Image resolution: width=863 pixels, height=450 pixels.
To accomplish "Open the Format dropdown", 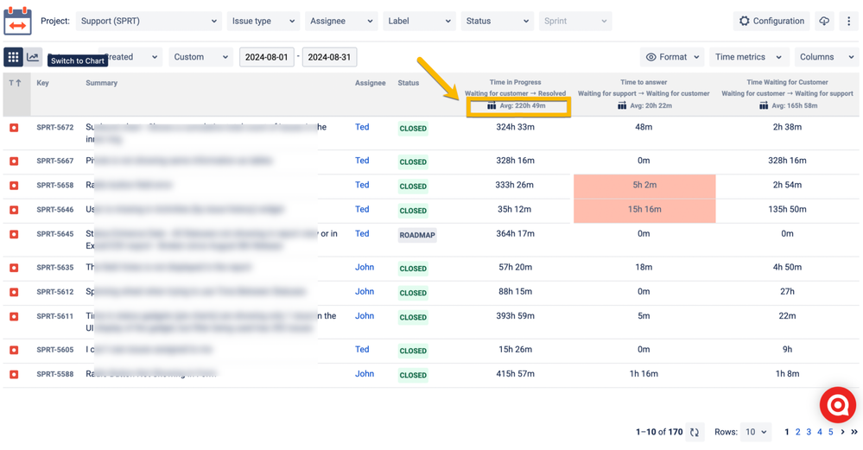I will point(672,57).
